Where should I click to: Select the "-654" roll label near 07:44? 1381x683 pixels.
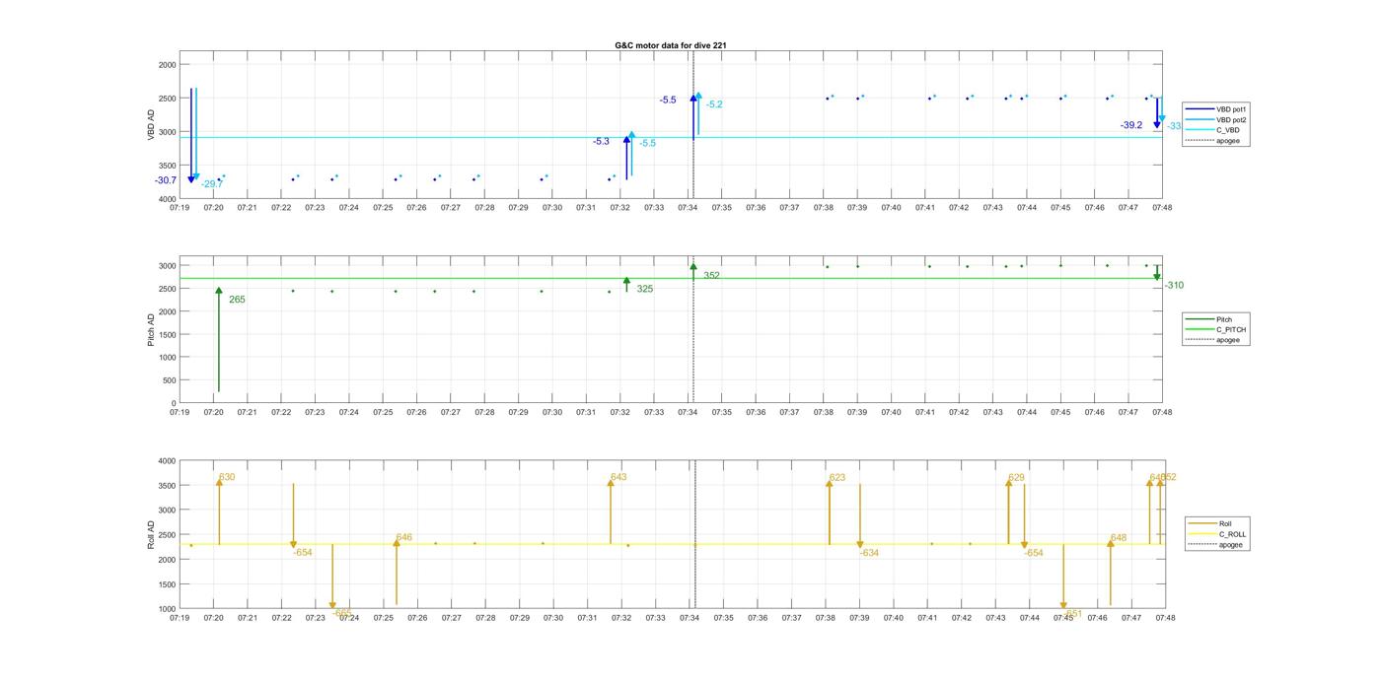1033,553
